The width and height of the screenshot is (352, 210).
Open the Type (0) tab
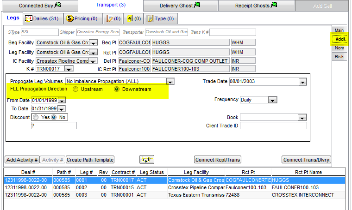click(x=161, y=18)
